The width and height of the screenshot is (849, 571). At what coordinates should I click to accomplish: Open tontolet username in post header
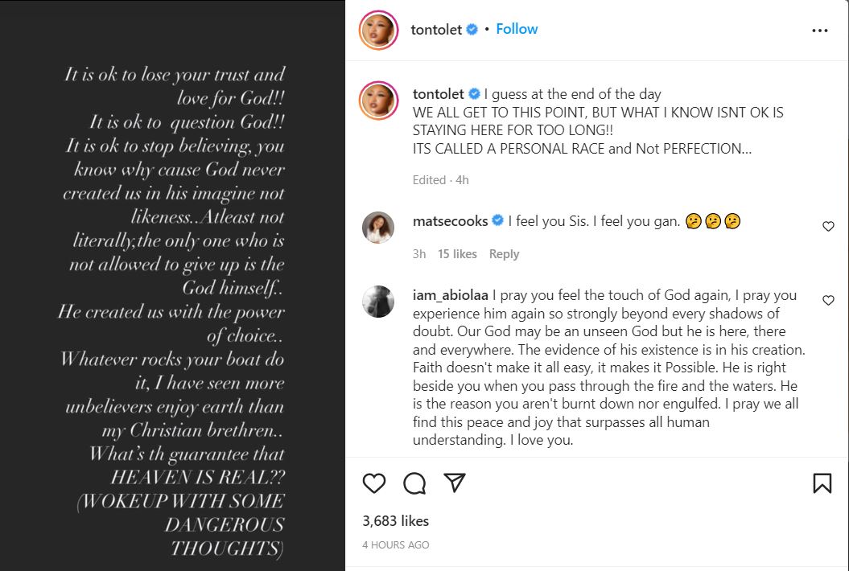[x=436, y=30]
